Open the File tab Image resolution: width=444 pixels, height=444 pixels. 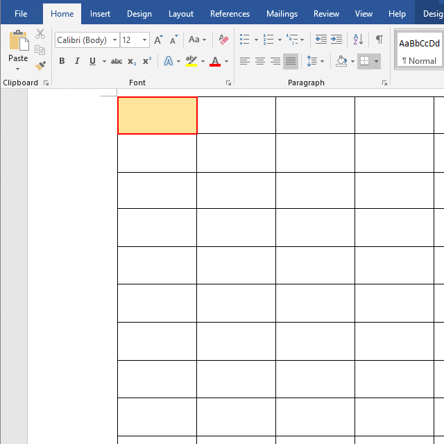[x=21, y=14]
